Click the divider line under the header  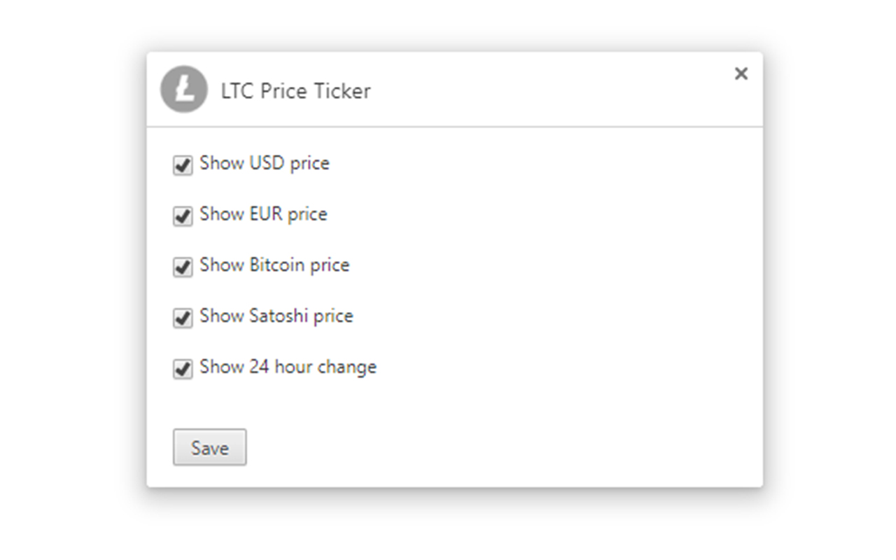[x=455, y=125]
